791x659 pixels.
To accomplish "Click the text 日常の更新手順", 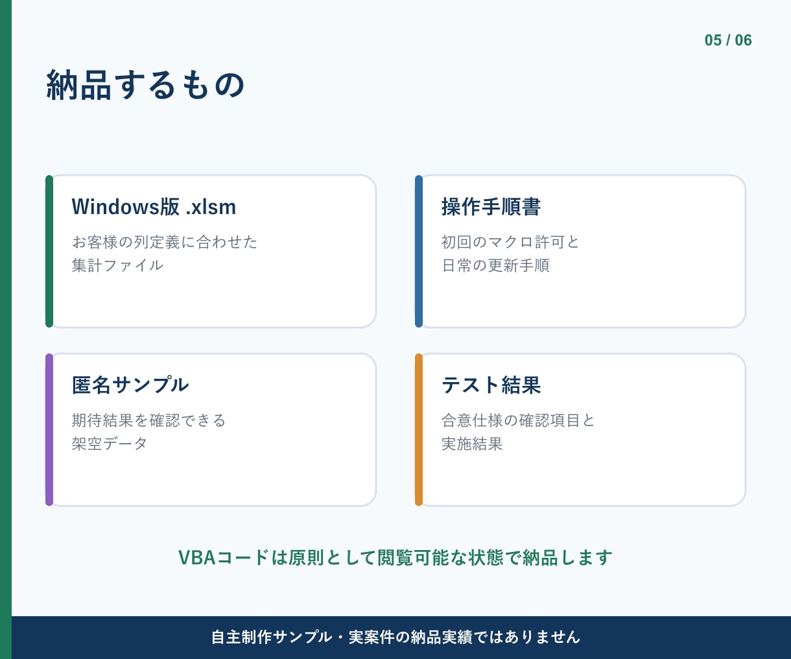I will coord(495,265).
